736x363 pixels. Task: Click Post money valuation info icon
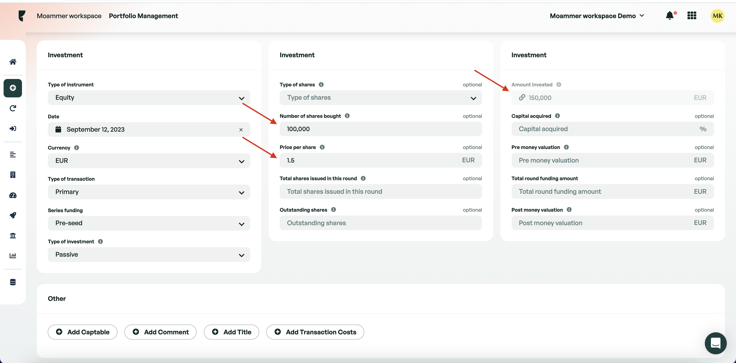pyautogui.click(x=569, y=210)
